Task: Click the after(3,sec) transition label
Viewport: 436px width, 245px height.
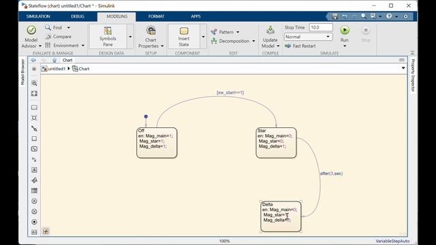Action: pyautogui.click(x=331, y=174)
